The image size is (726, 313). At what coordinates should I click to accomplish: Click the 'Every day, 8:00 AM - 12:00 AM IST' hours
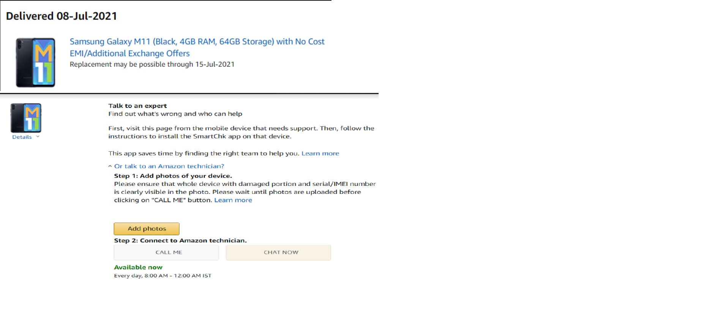click(163, 276)
